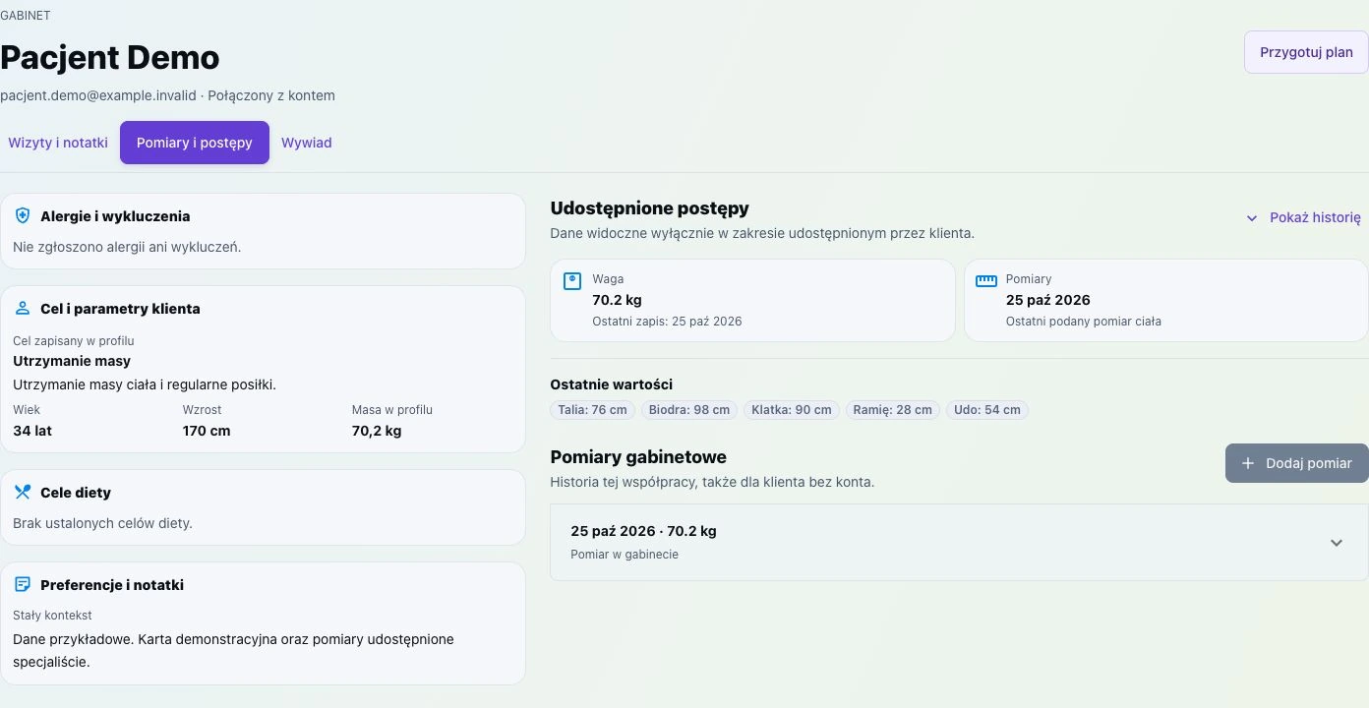Screen dimensions: 1369x708
Task: Click the Utrzymanie masy goal text
Action: 72,361
